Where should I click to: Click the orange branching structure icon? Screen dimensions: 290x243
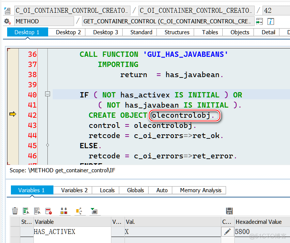click(79, 211)
